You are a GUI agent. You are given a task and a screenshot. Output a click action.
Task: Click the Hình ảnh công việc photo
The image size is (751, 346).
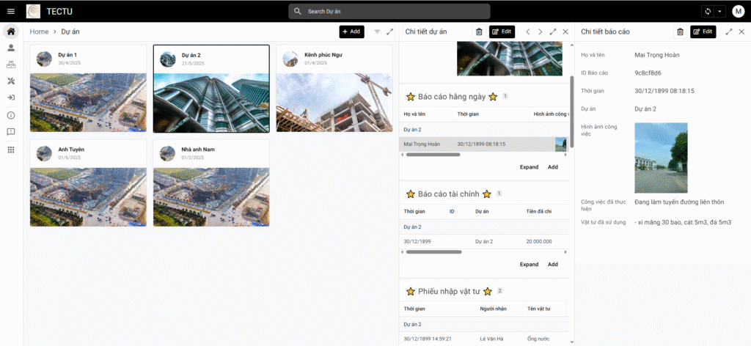(661, 158)
